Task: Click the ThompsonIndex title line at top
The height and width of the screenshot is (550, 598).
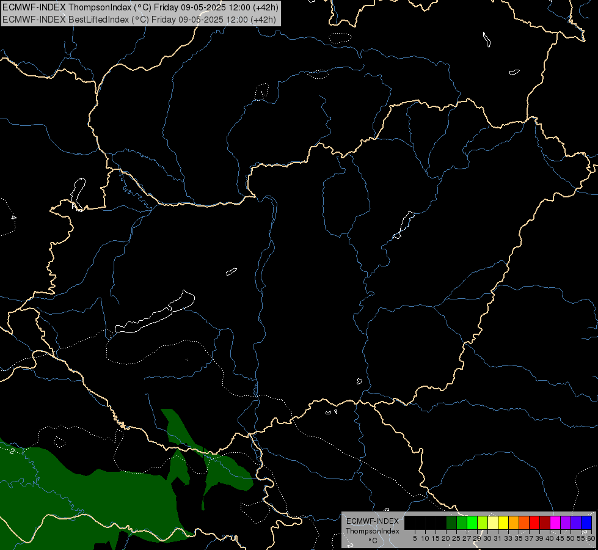Action: 140,7
